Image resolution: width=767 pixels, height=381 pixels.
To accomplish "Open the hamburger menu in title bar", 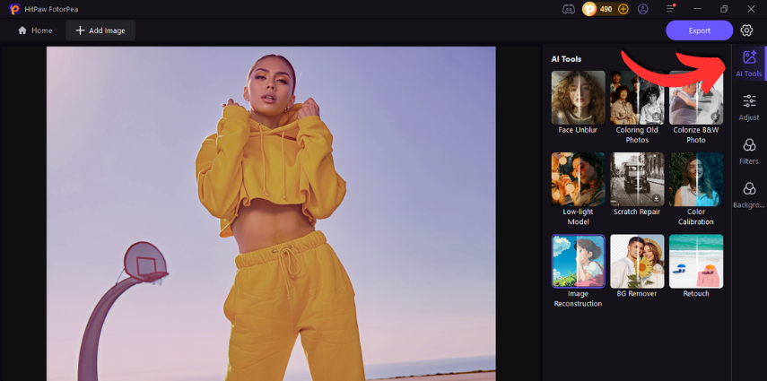I will pyautogui.click(x=671, y=9).
